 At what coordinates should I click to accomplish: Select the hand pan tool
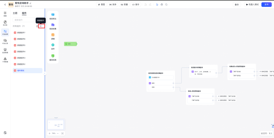pyautogui.click(x=162, y=5)
